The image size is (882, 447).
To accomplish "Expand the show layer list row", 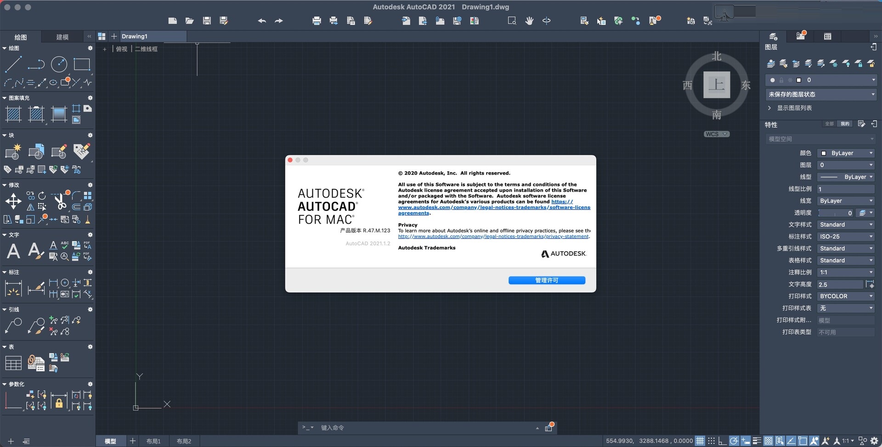I will [x=790, y=108].
